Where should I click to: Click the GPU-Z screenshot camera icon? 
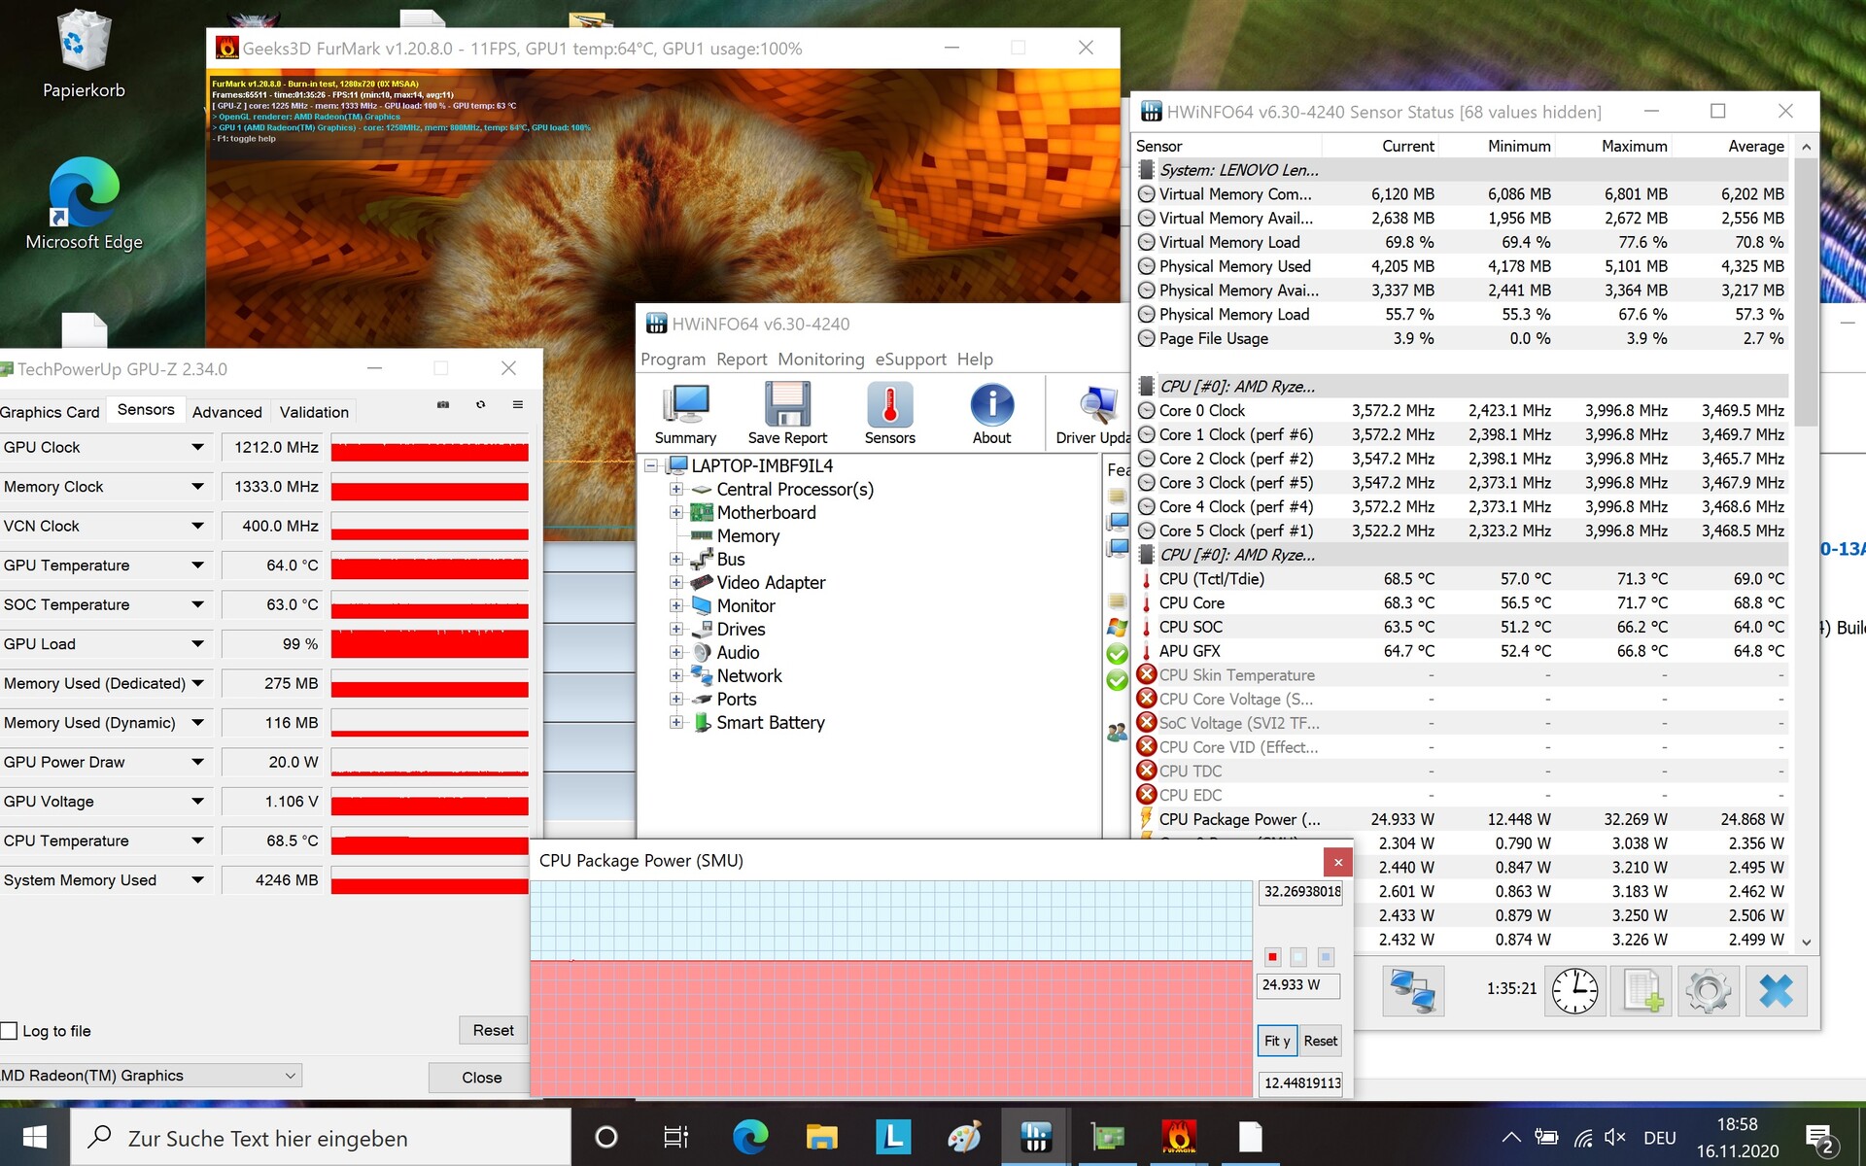click(x=443, y=404)
